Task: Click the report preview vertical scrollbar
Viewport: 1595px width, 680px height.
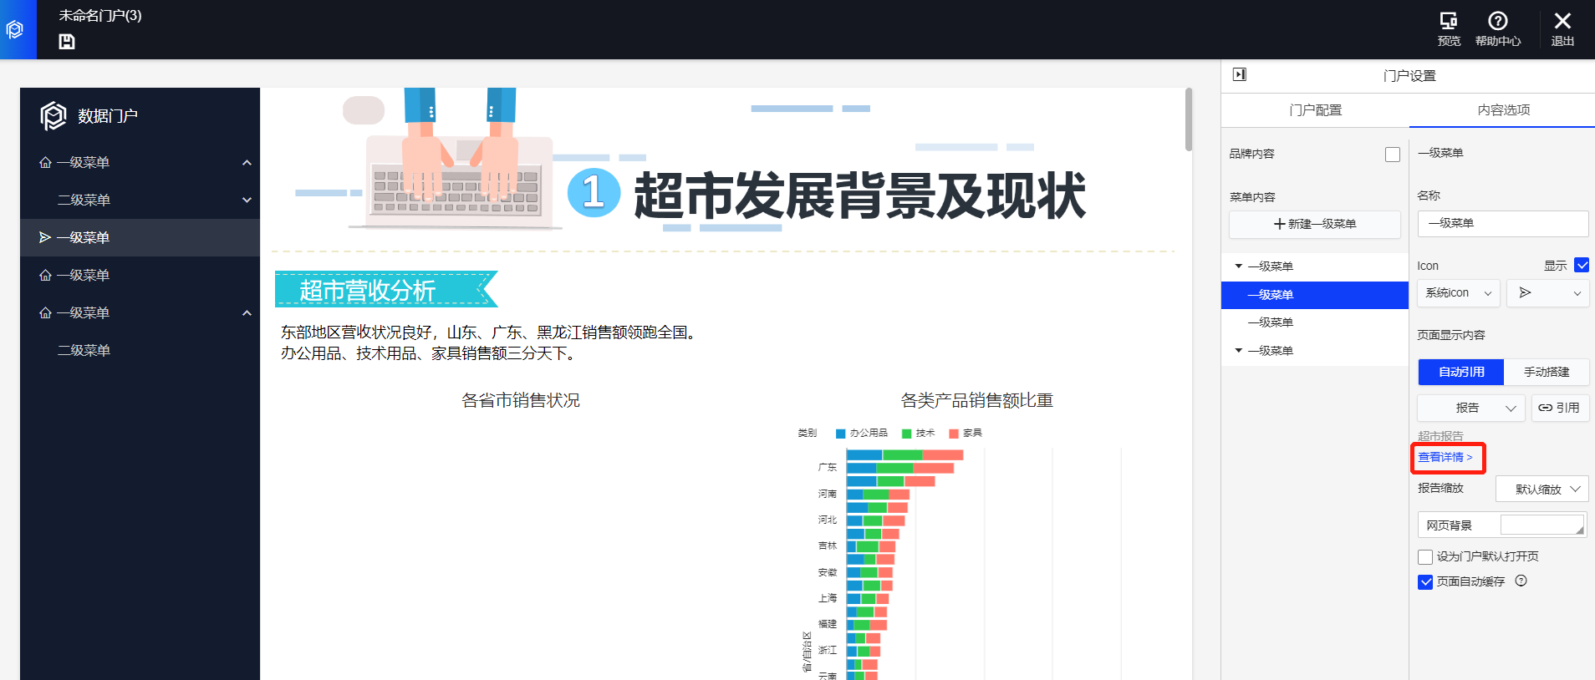Action: pyautogui.click(x=1189, y=119)
